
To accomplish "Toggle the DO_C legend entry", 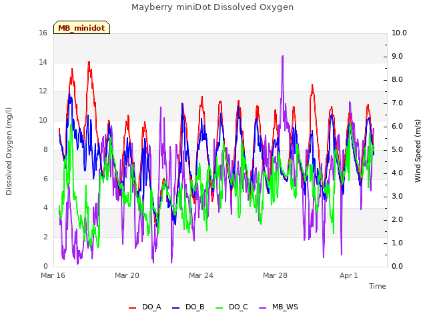I will (232, 307).
